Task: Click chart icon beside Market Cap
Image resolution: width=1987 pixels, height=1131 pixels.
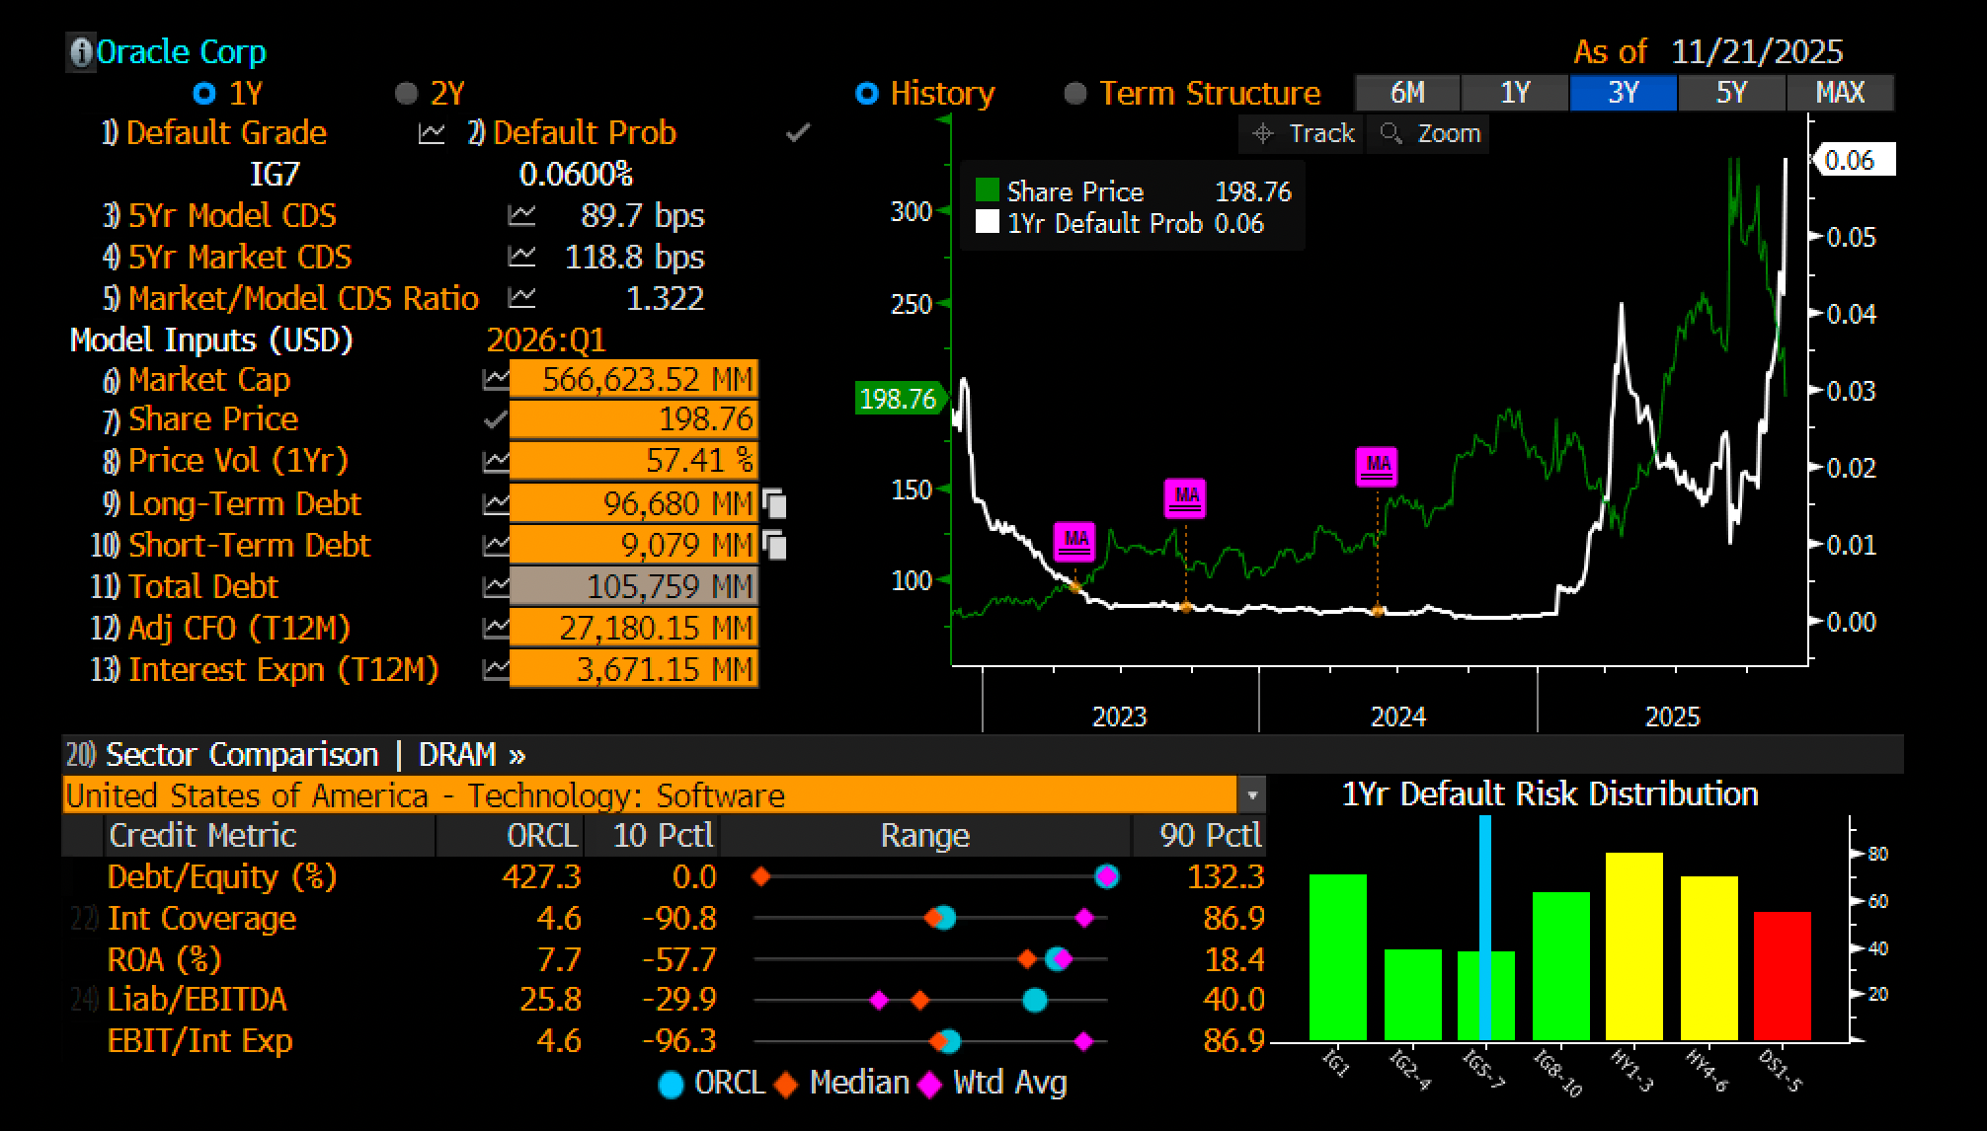Action: [x=496, y=380]
